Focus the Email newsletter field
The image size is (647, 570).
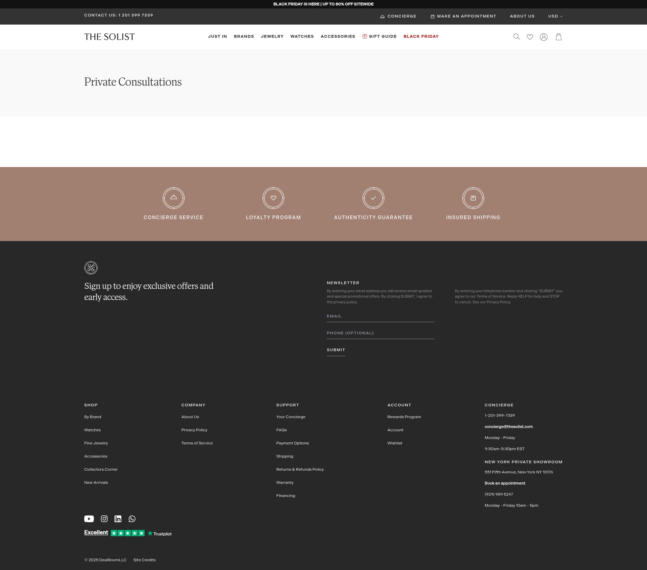pyautogui.click(x=380, y=316)
